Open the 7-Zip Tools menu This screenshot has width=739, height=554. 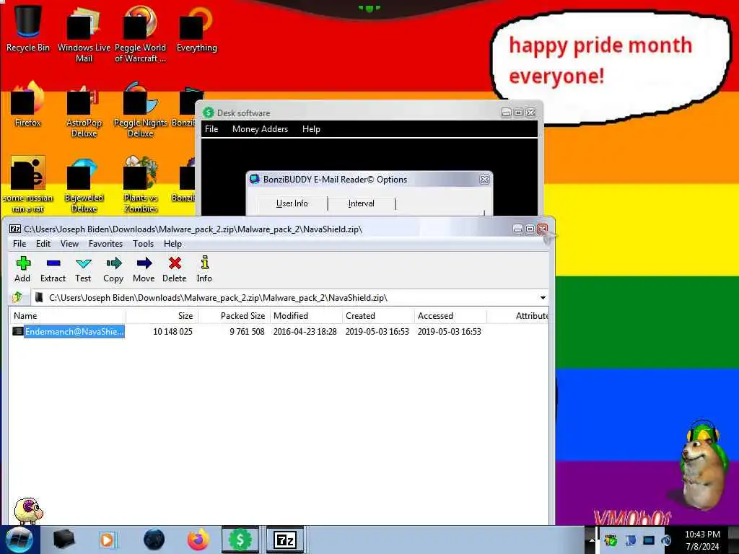coord(144,244)
